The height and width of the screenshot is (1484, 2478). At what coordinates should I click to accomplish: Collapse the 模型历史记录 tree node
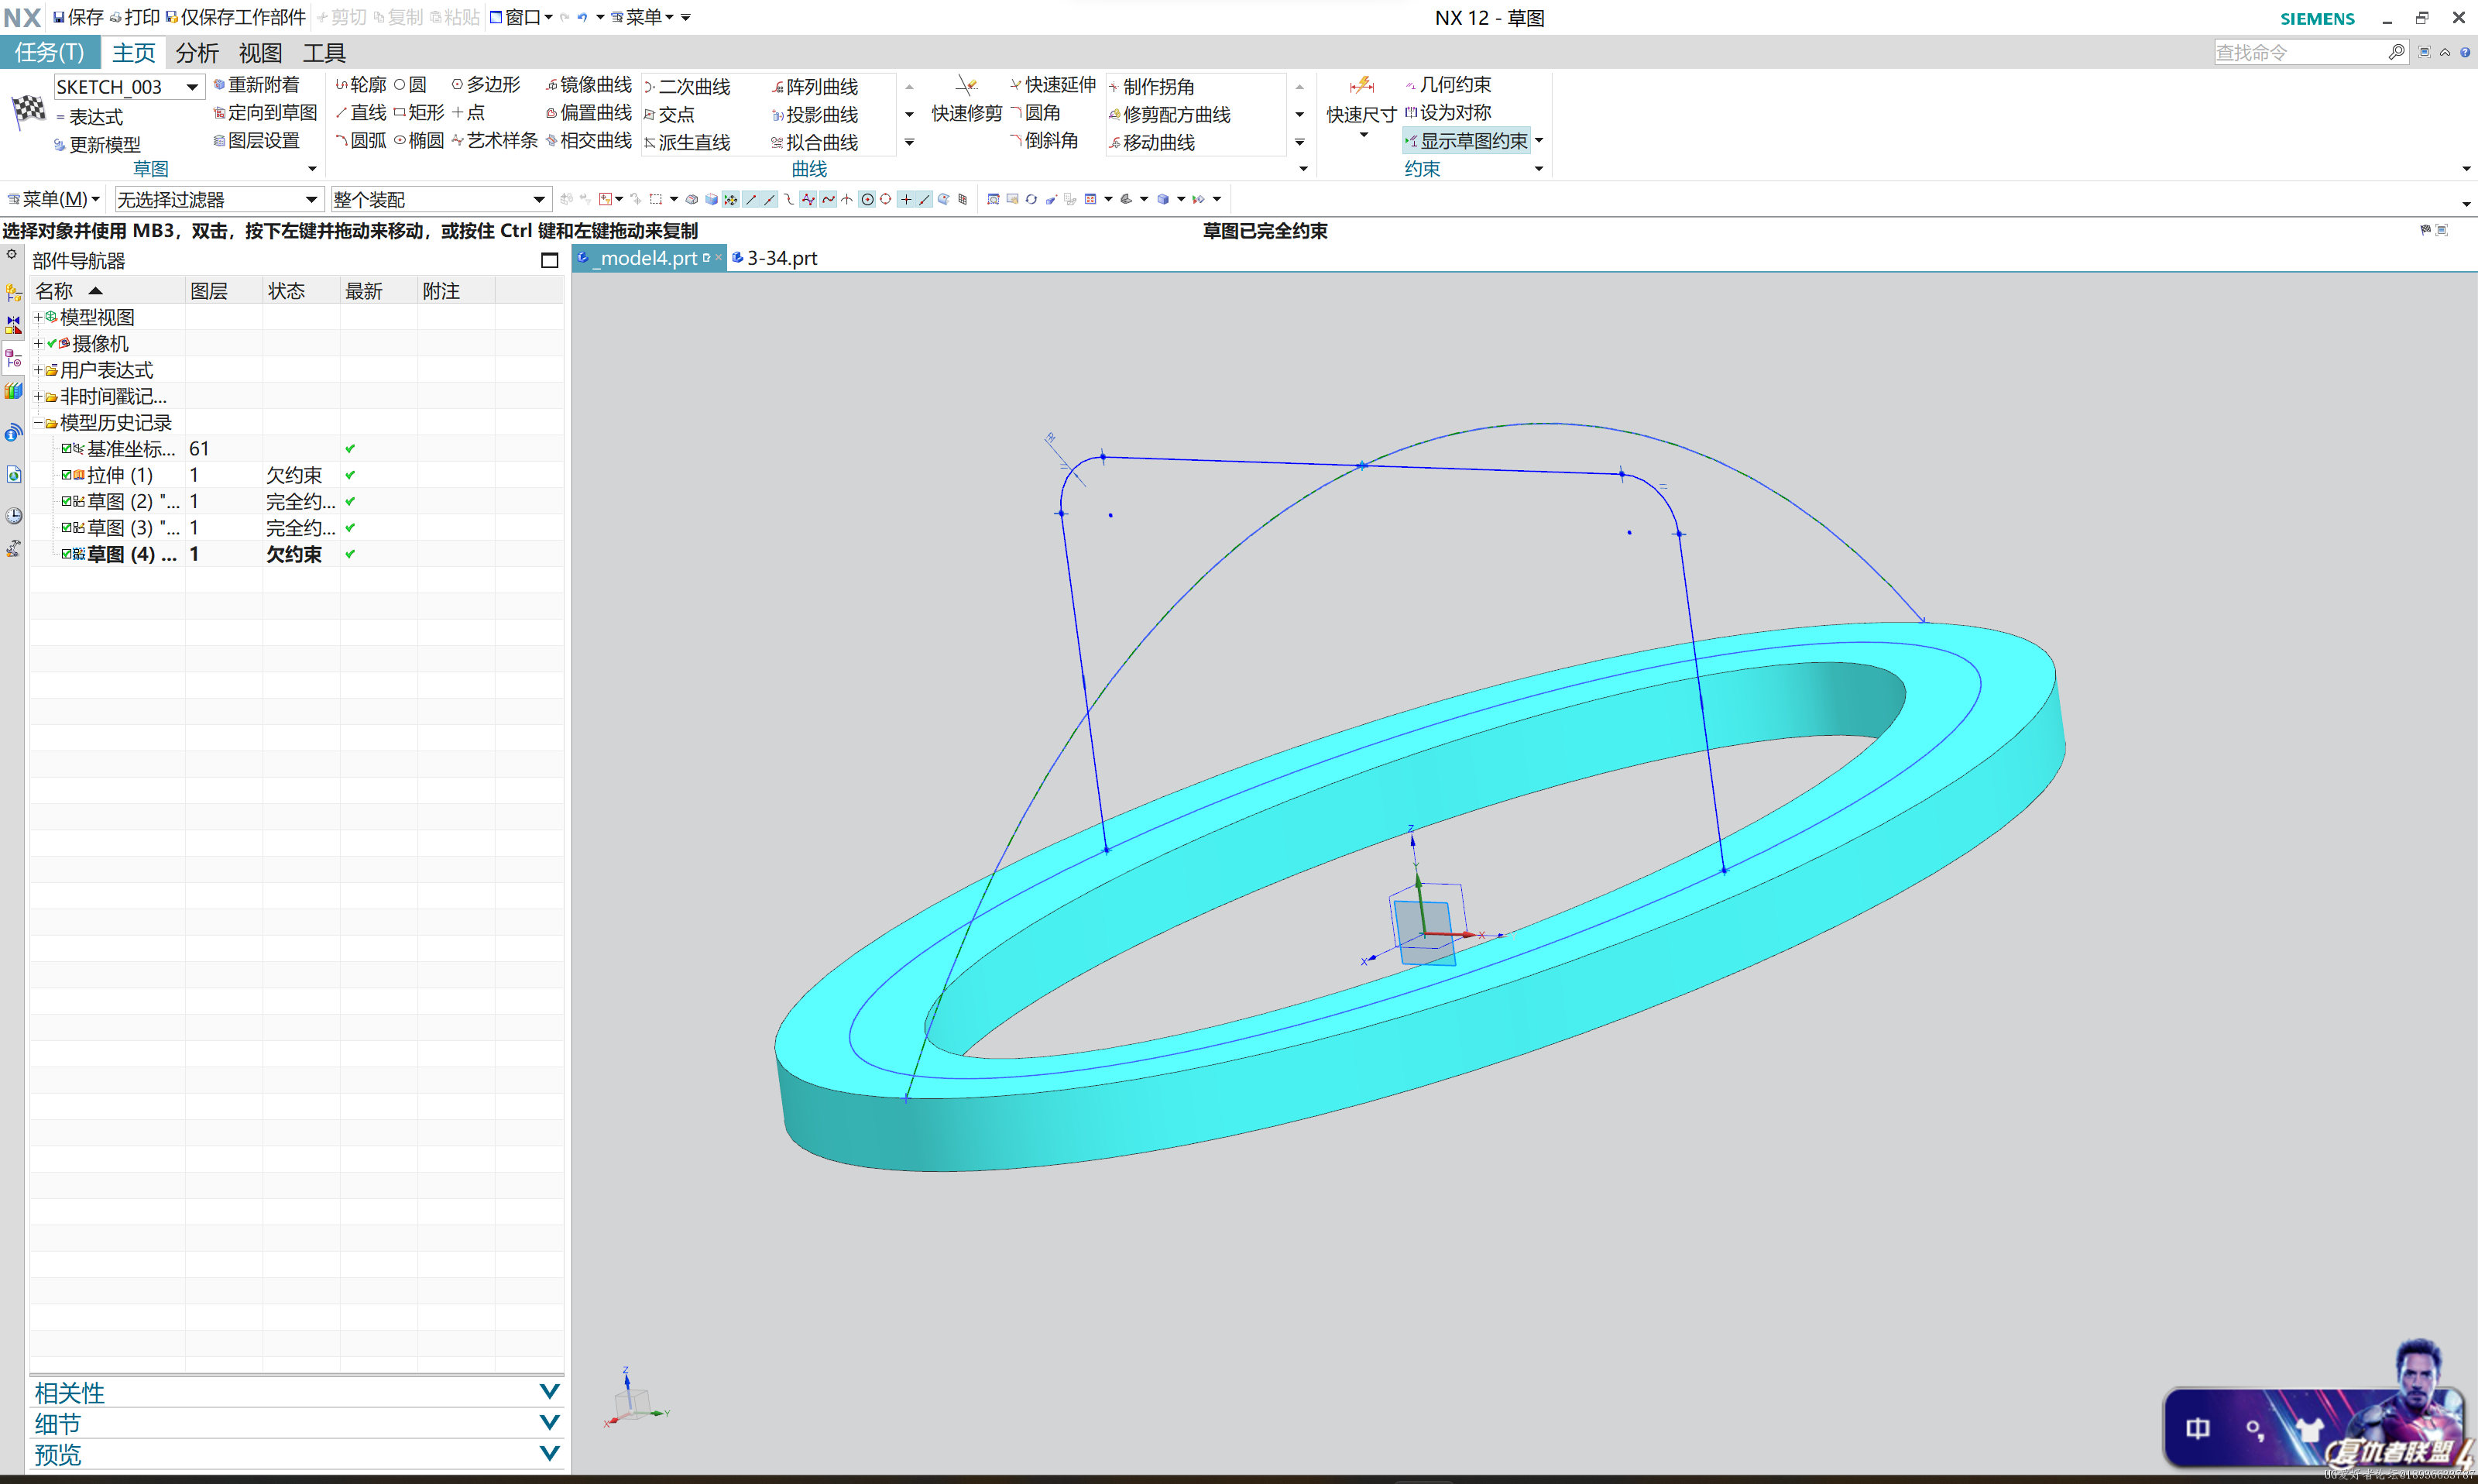pyautogui.click(x=38, y=422)
